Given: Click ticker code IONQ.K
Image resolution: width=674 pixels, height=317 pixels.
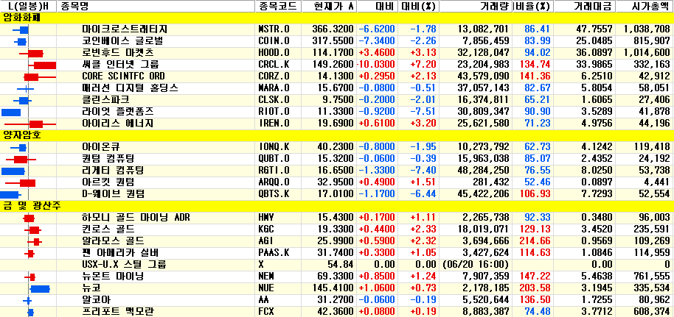Looking at the screenshot, I should coord(274,146).
